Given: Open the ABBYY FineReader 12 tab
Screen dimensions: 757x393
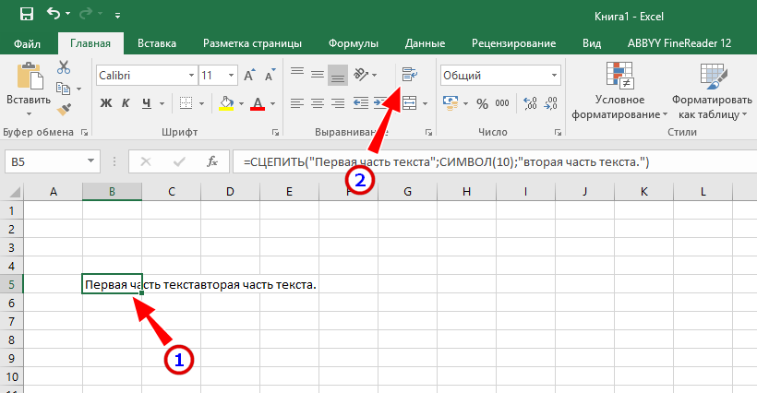Looking at the screenshot, I should coord(679,43).
